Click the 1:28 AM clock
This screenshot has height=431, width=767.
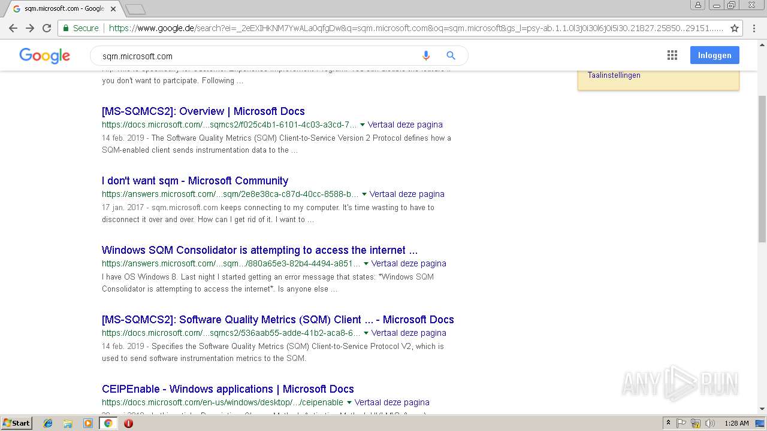point(736,423)
